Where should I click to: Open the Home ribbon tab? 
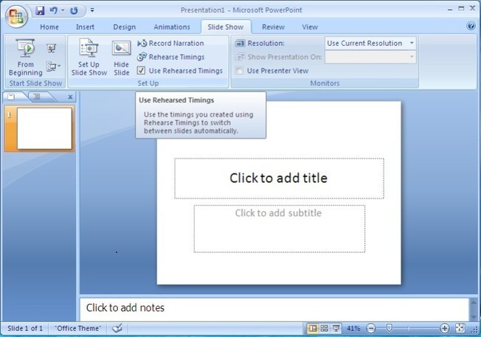click(49, 27)
